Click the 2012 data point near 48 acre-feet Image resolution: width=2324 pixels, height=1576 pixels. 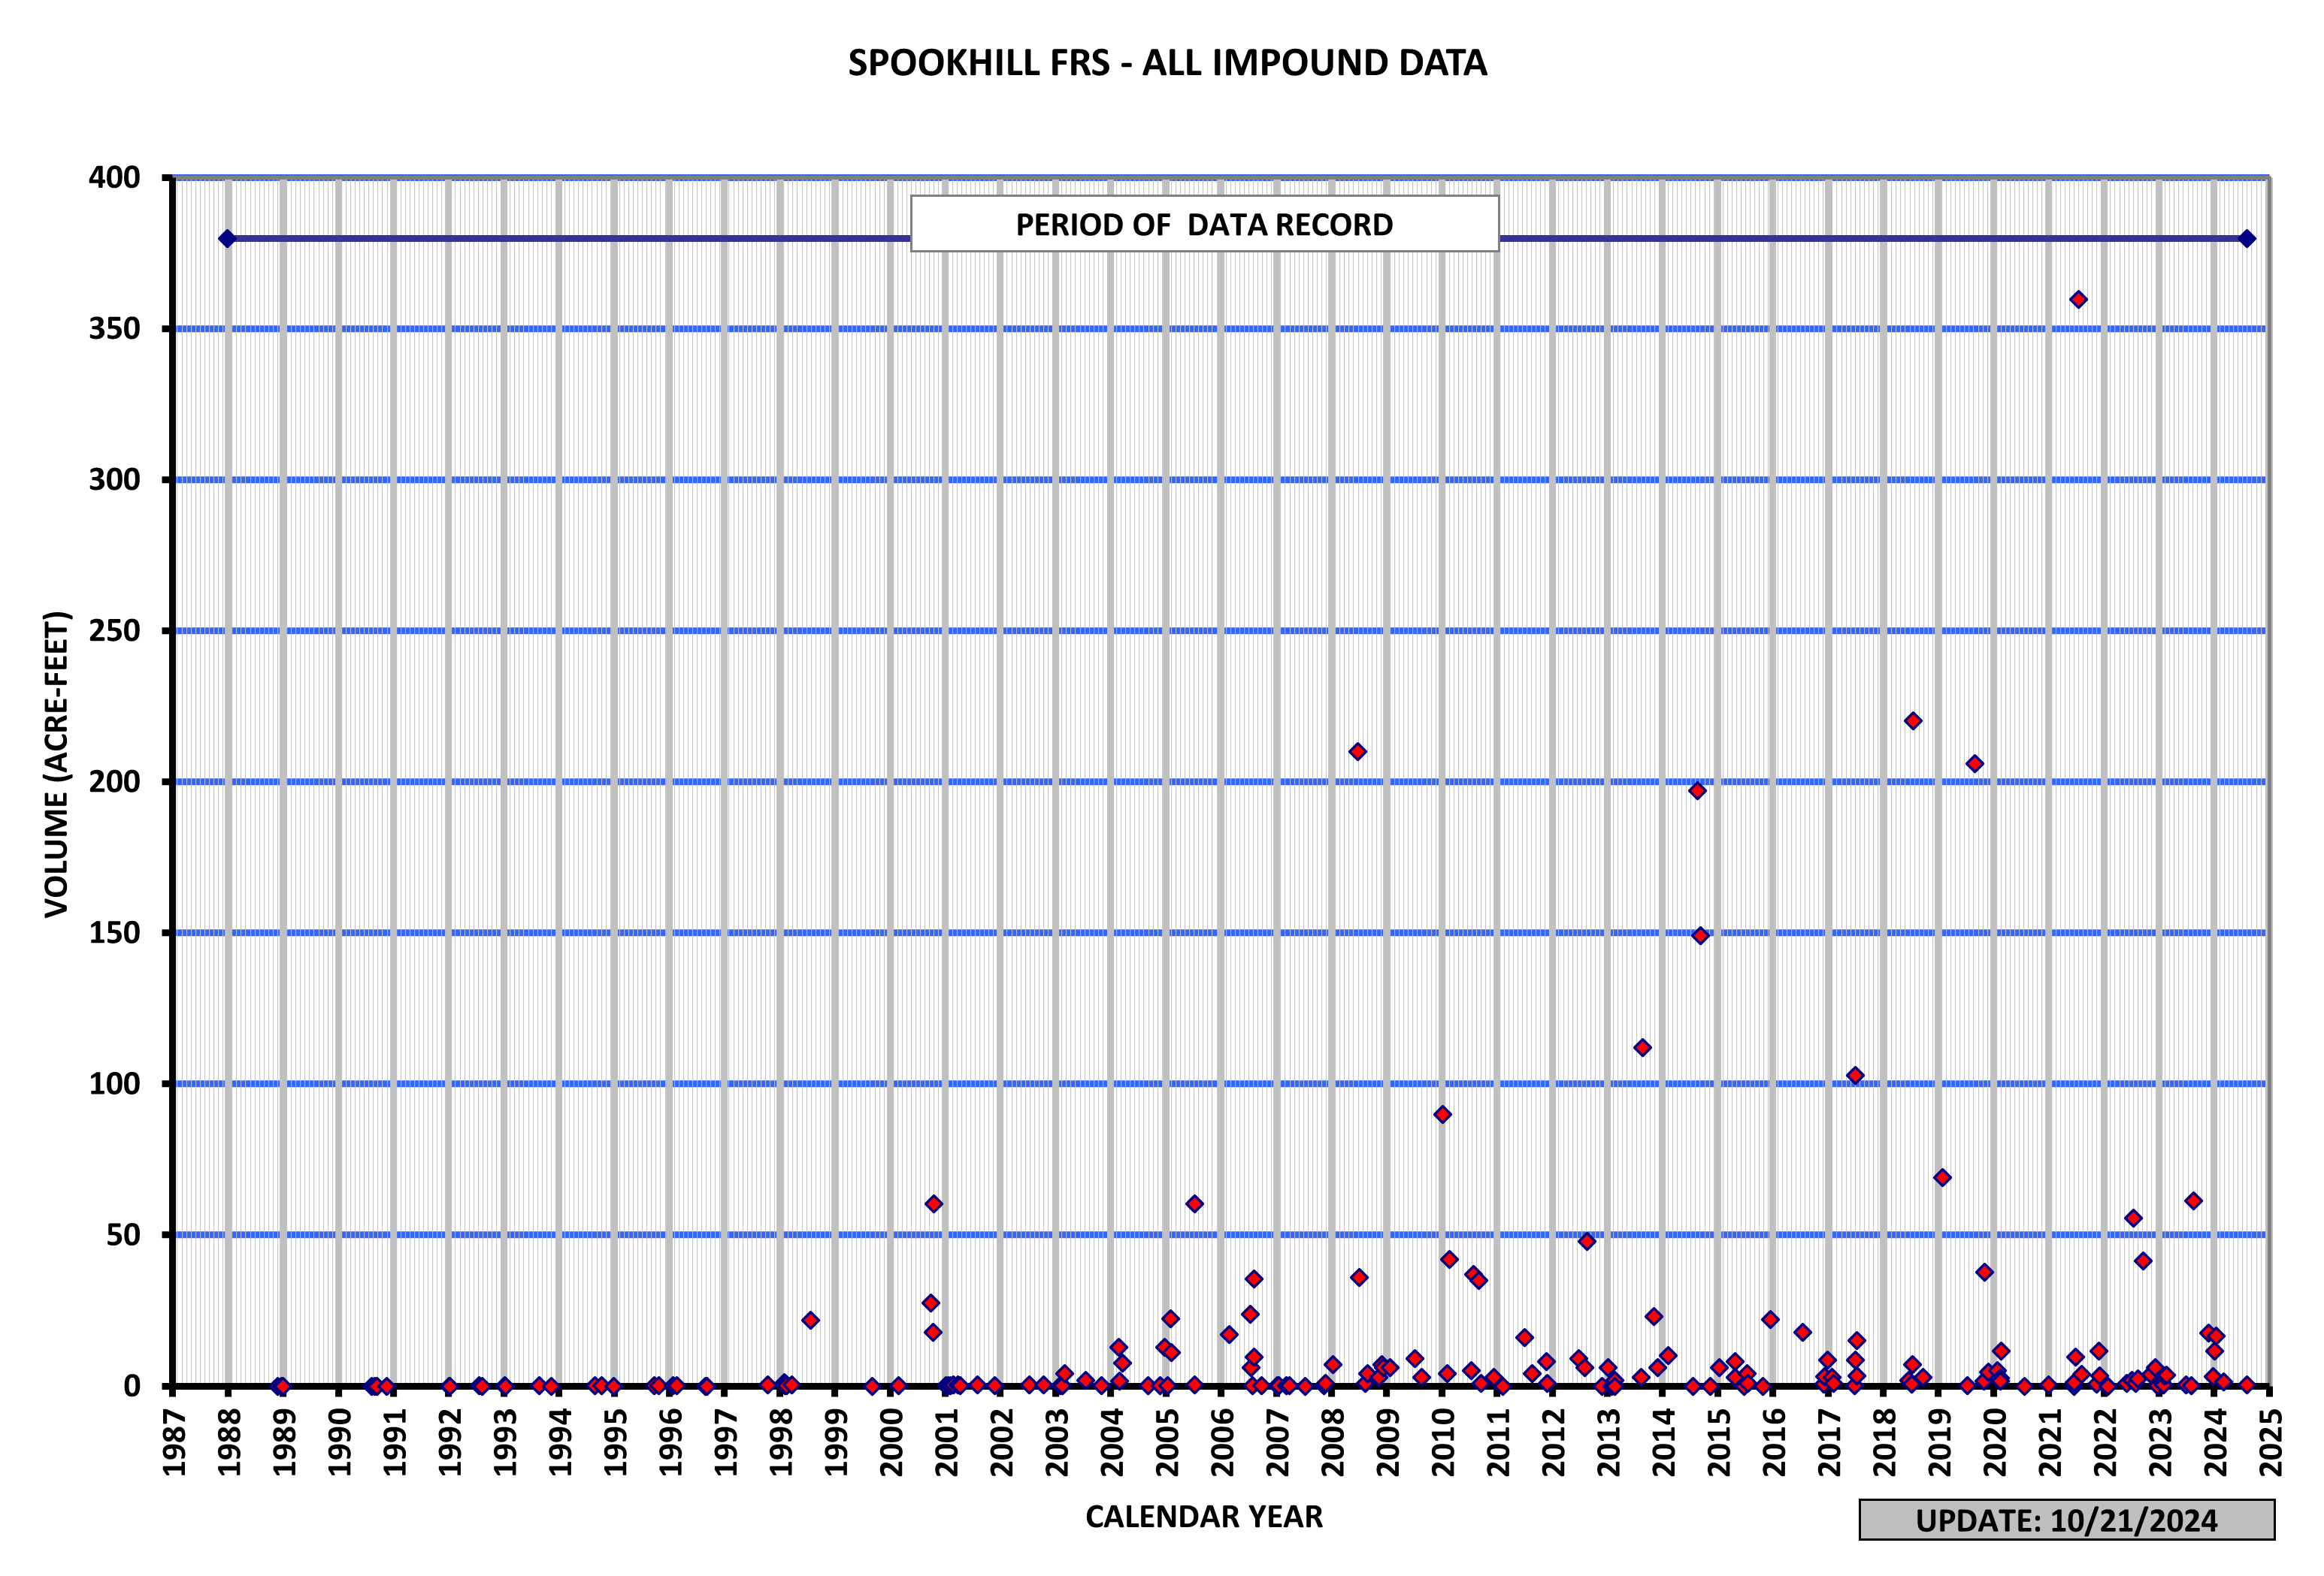coord(1586,1241)
